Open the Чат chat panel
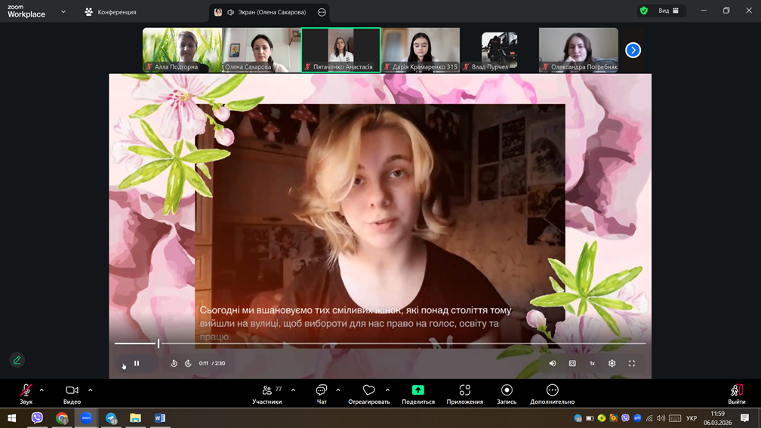This screenshot has width=761, height=428. [322, 394]
